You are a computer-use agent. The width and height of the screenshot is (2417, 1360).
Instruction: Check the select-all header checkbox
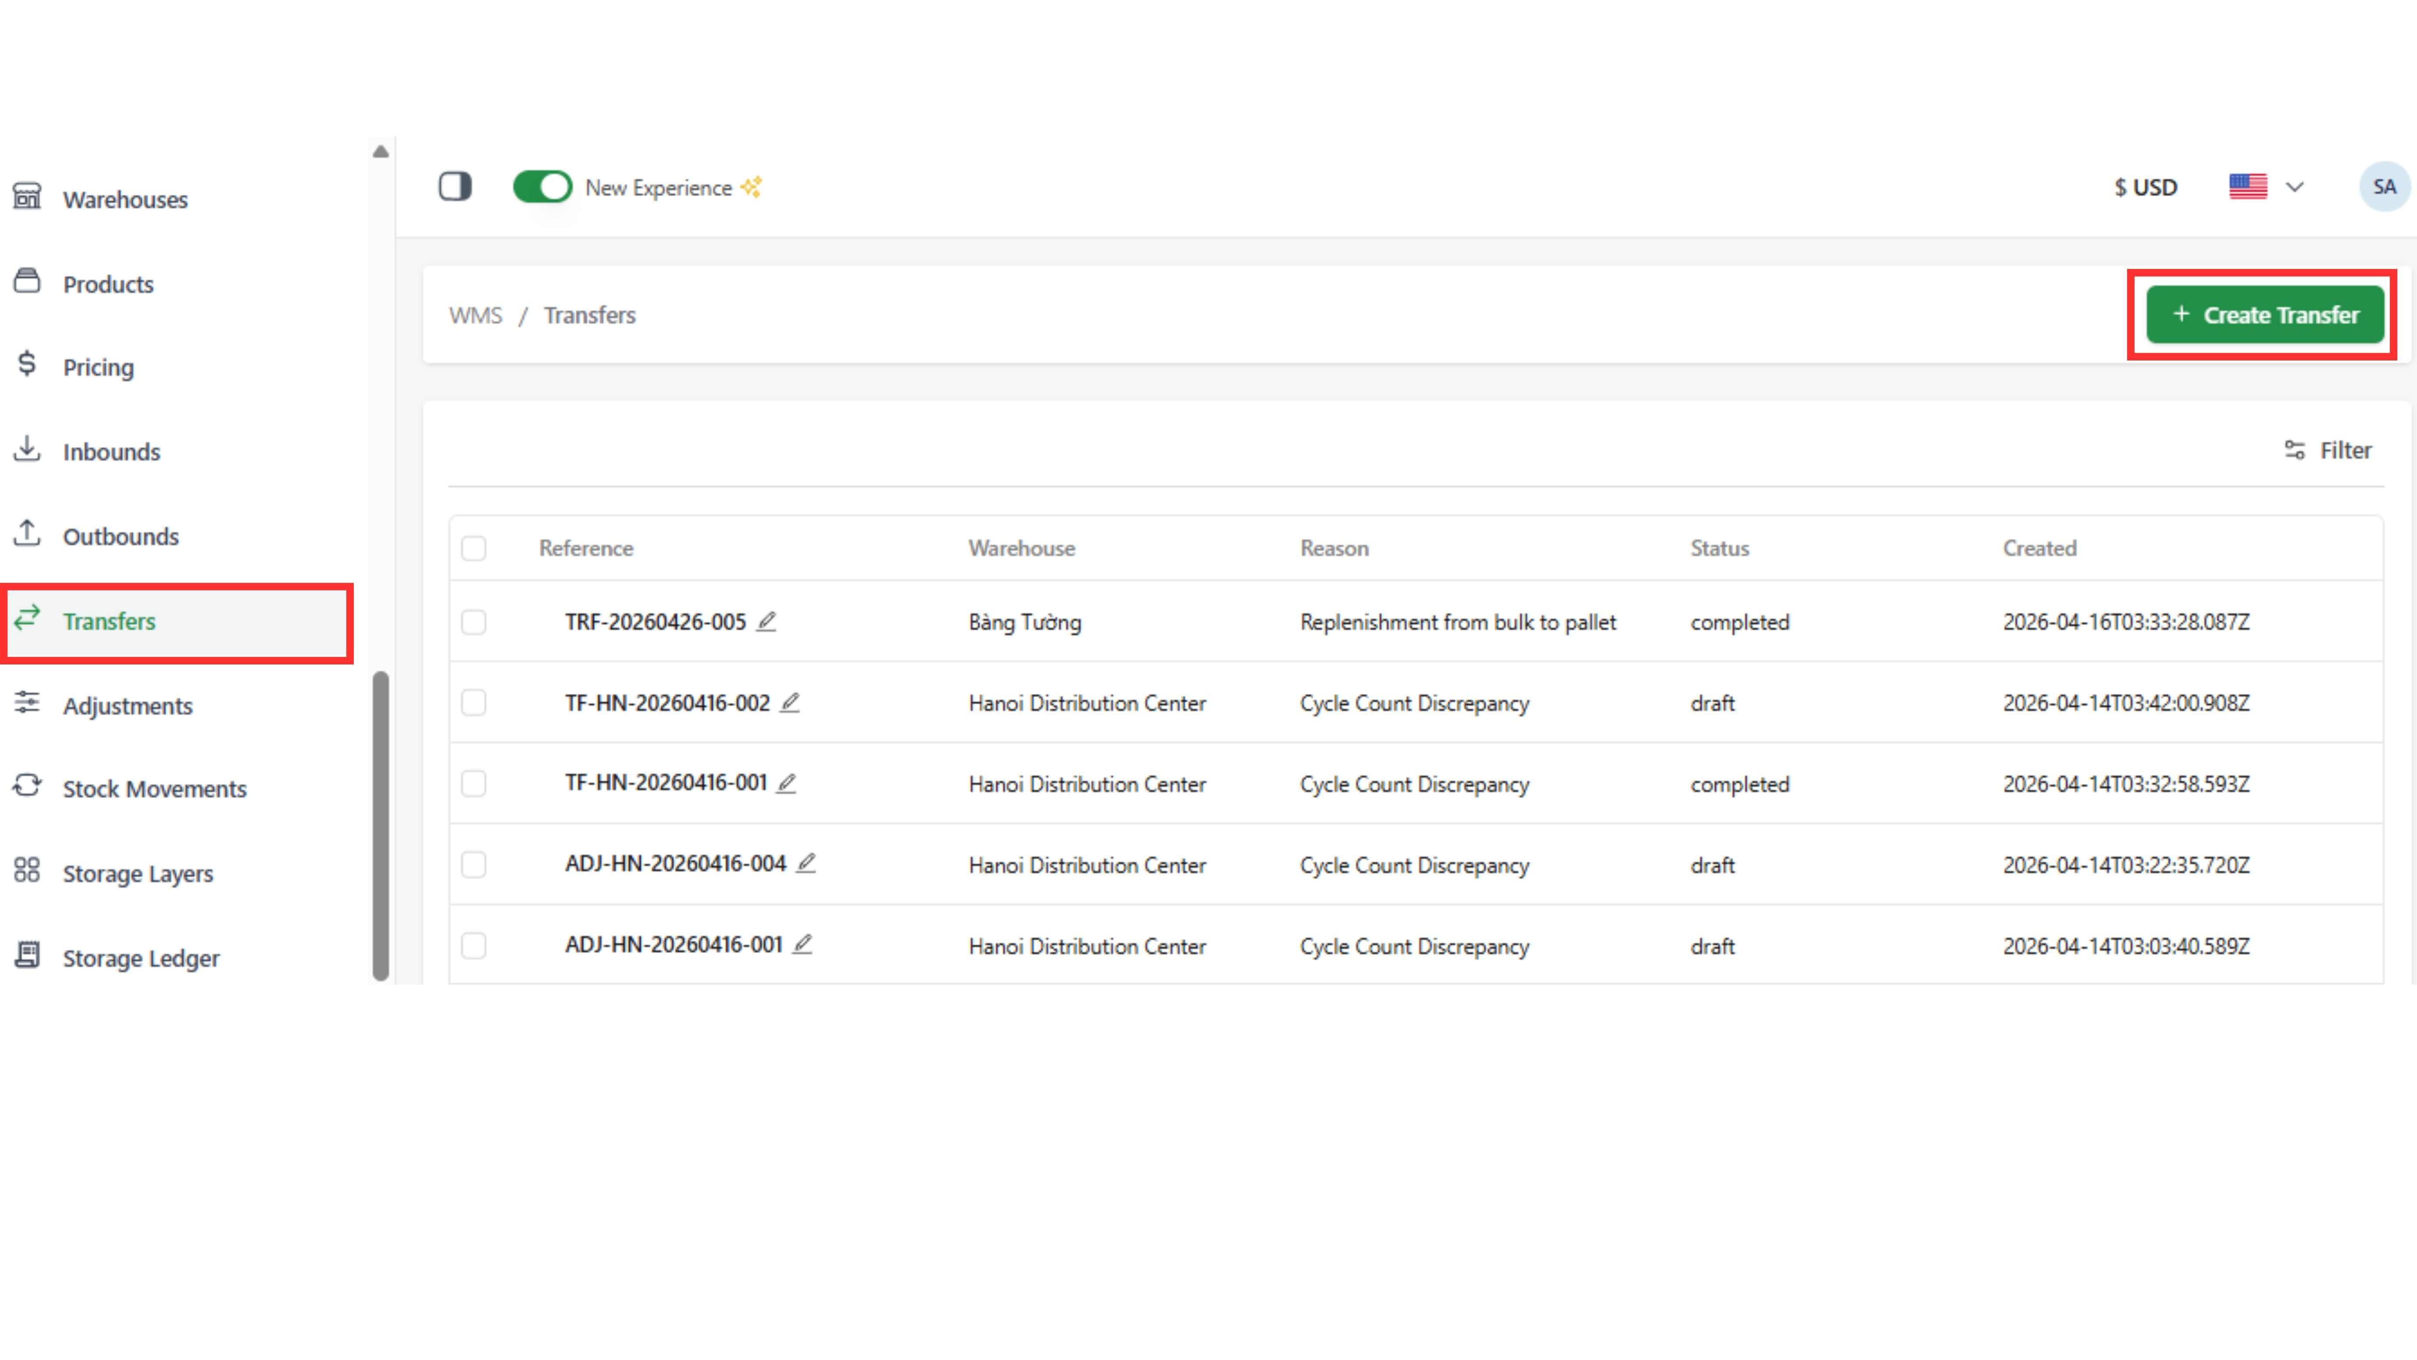(474, 548)
